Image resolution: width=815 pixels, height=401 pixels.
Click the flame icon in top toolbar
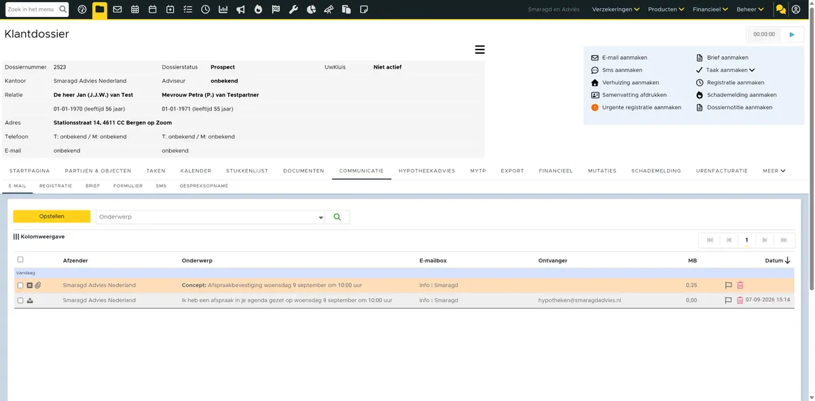coord(258,9)
